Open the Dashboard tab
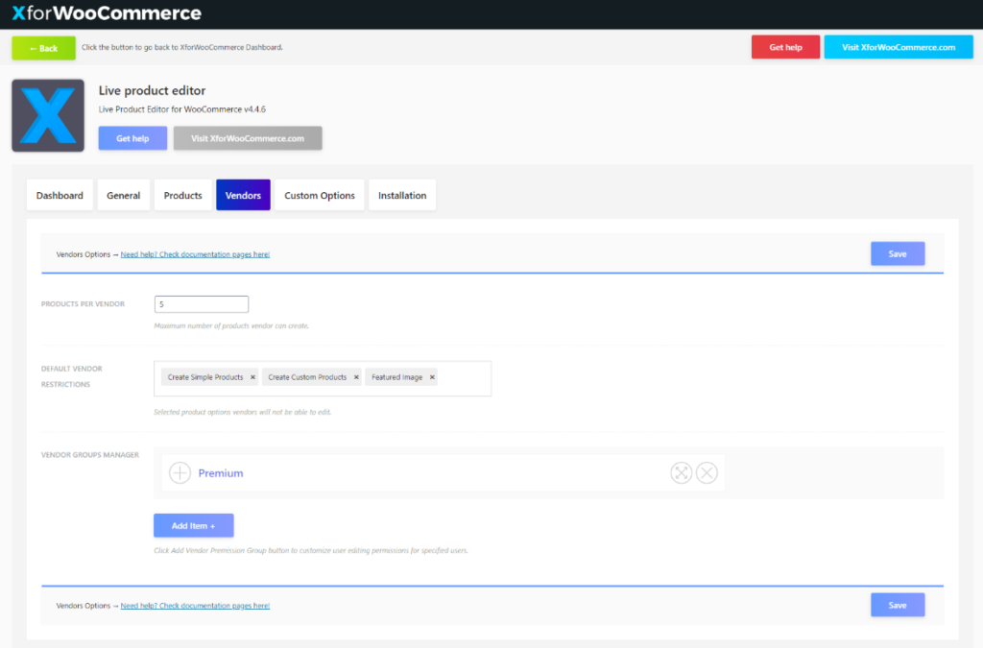983x648 pixels. (60, 196)
